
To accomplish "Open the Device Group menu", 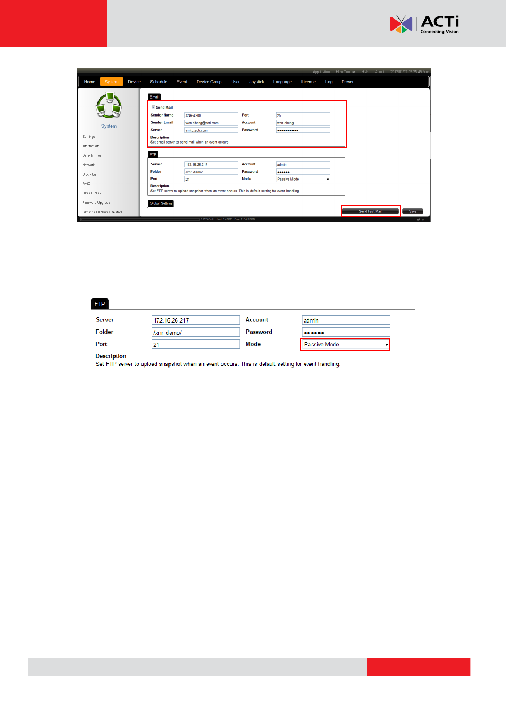I will (x=209, y=82).
